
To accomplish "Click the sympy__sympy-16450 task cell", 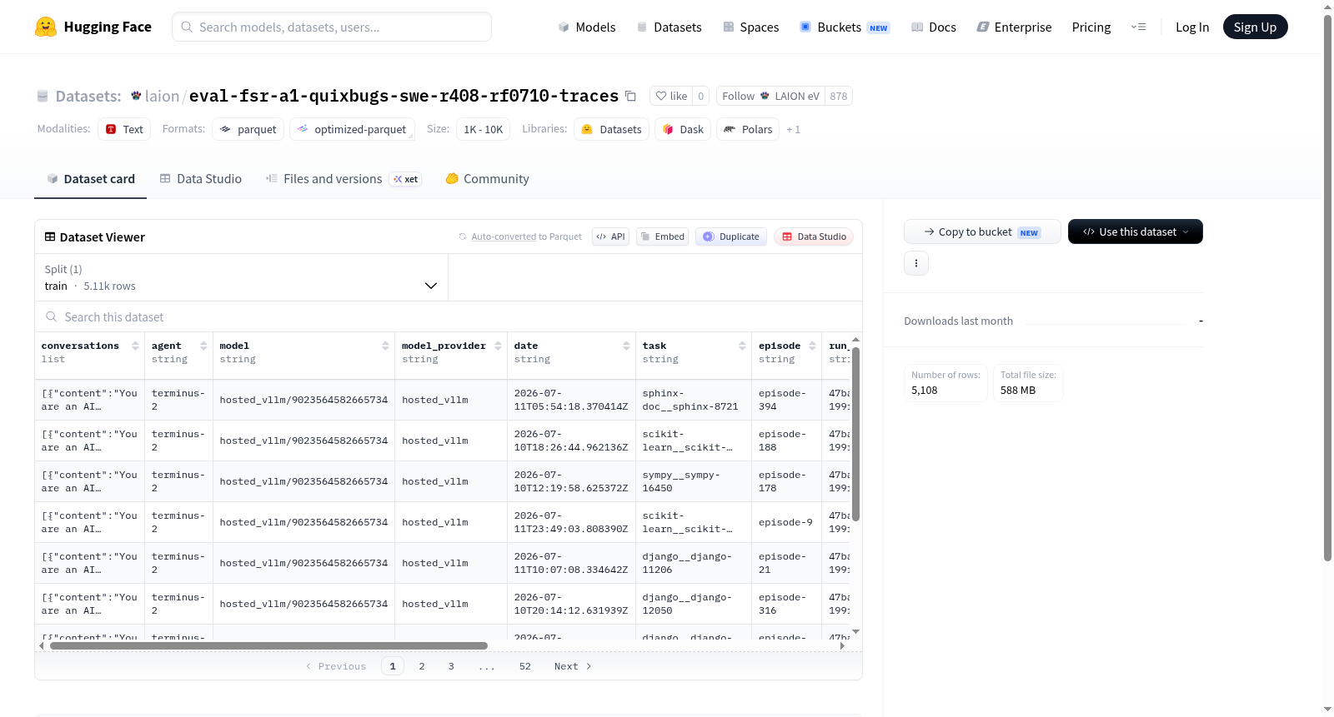I will coord(693,481).
